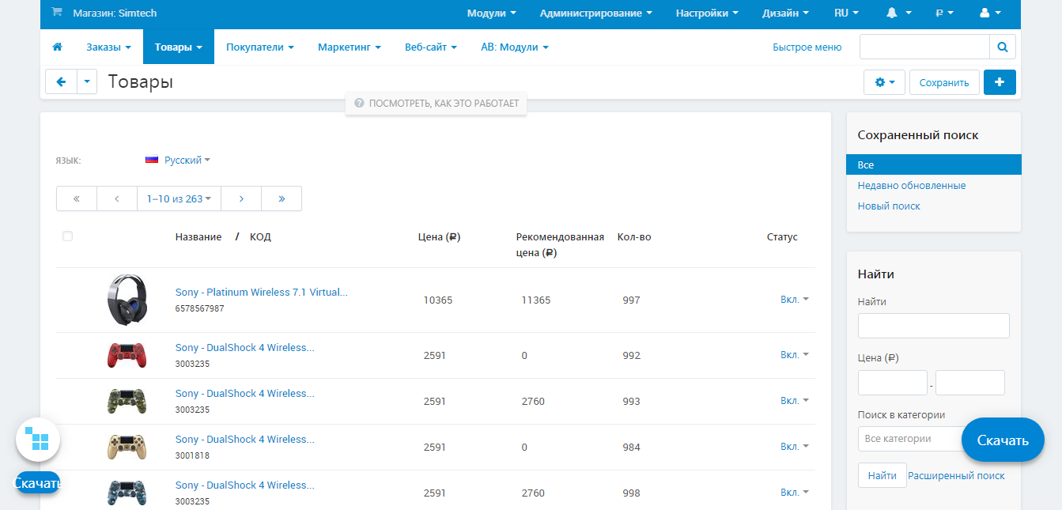Image resolution: width=1062 pixels, height=510 pixels.
Task: Open the ruble currency menu
Action: click(x=944, y=13)
